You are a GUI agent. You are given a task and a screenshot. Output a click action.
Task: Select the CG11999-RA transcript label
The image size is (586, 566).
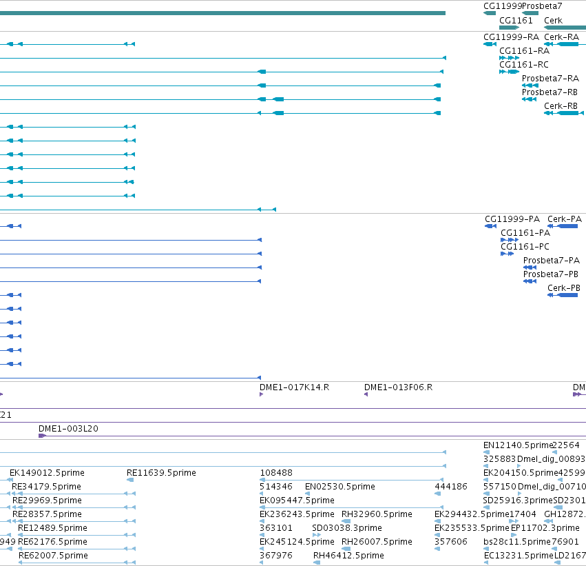click(x=511, y=37)
